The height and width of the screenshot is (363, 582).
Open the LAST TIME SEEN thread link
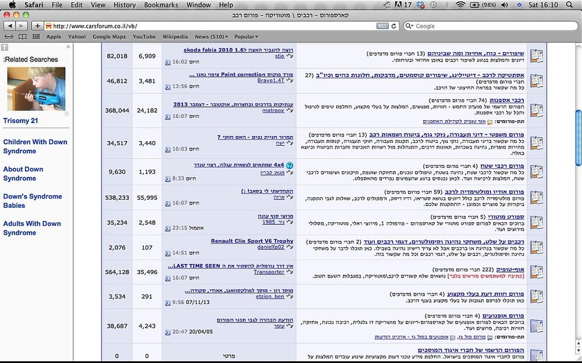(x=230, y=266)
